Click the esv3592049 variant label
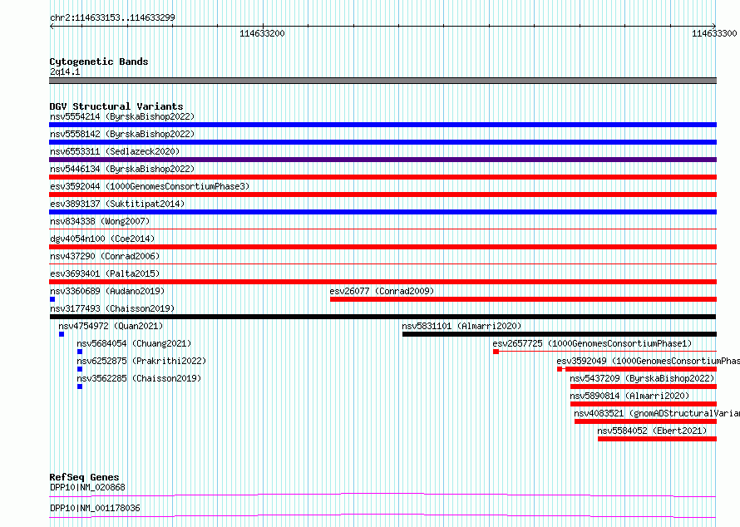 648,361
